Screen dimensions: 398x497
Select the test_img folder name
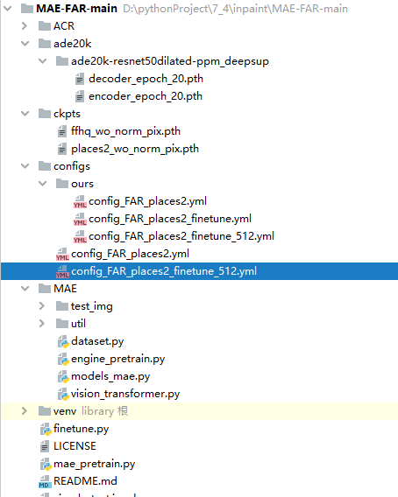pyautogui.click(x=92, y=306)
